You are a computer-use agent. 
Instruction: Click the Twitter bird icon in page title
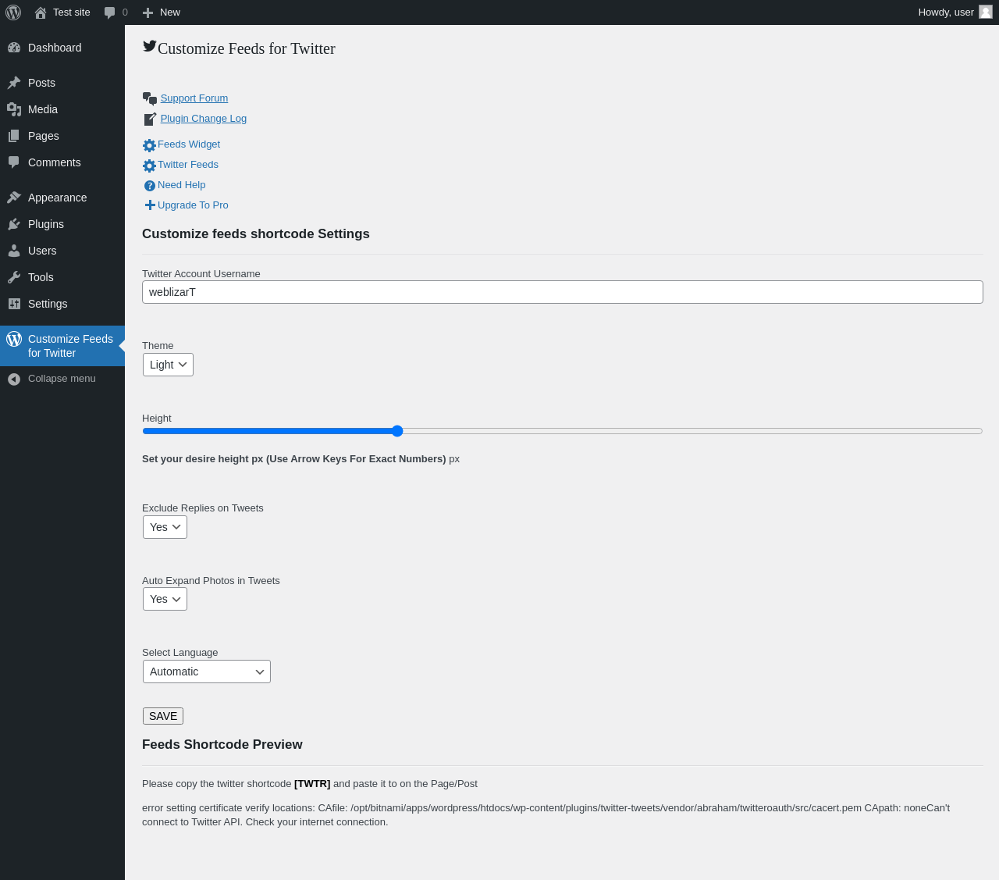point(150,46)
